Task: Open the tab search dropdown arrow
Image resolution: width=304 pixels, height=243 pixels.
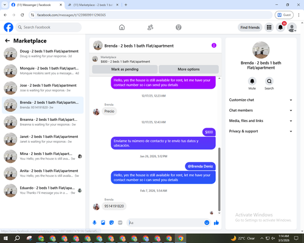Action: click(x=5, y=5)
